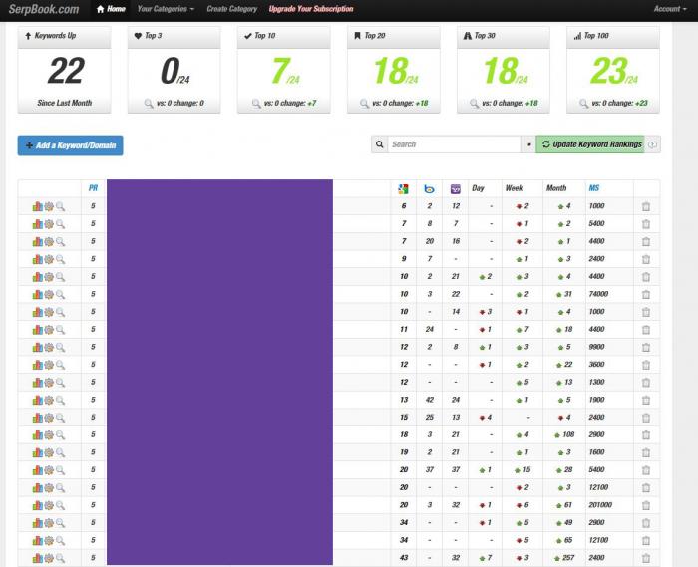The height and width of the screenshot is (567, 698).
Task: Click the 3600 monthly searches value
Action: [596, 364]
